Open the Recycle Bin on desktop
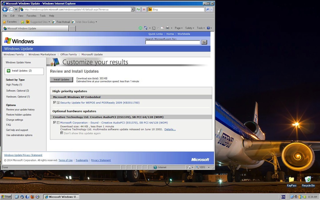Screen dimensions: 320x200 pos(308,182)
